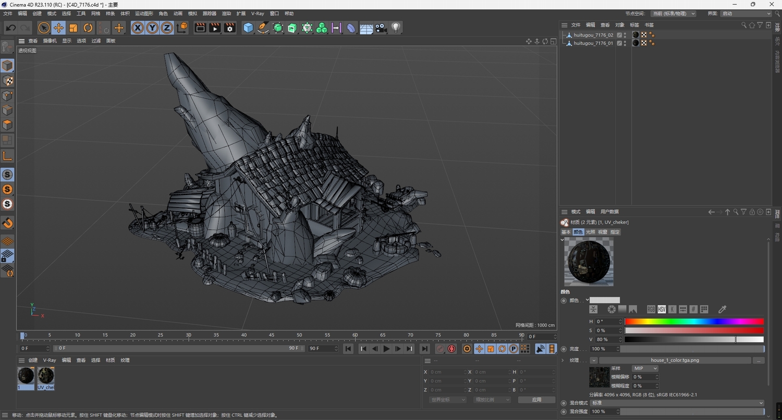Open the 混合模式 标准 dropdown

click(x=677, y=403)
